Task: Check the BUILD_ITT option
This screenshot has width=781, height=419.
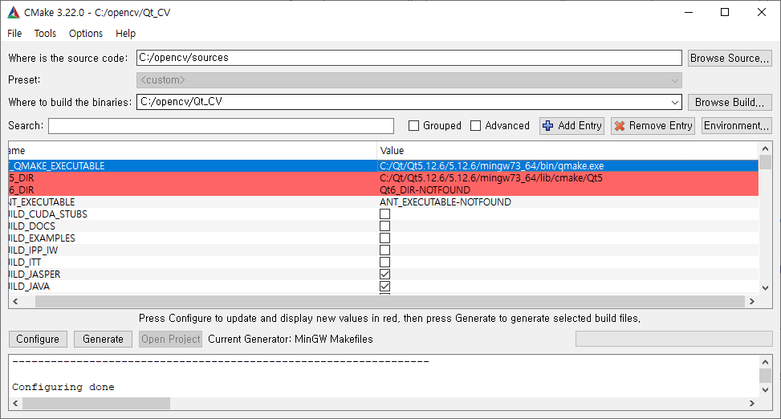Action: pos(384,262)
